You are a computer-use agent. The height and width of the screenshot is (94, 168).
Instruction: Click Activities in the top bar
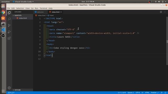tap(6, 2)
